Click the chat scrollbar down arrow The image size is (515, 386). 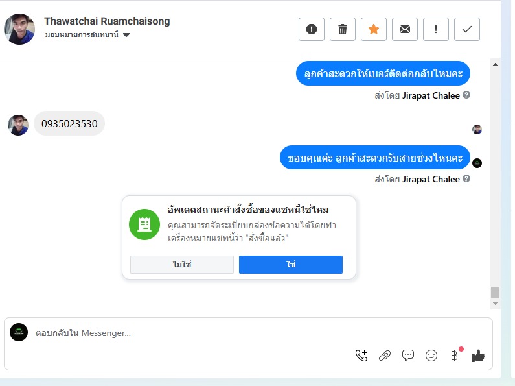pyautogui.click(x=496, y=304)
